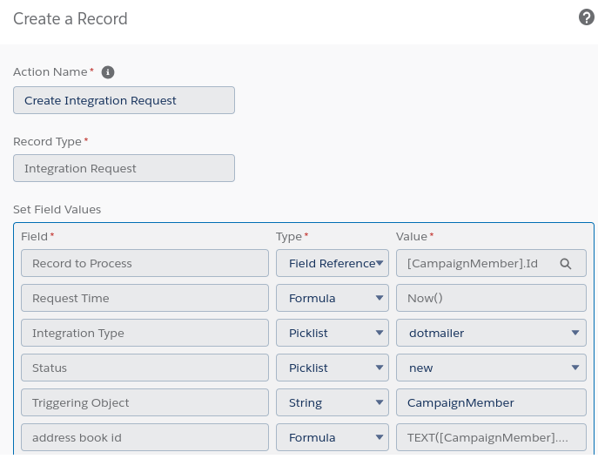
Task: Select the Record to Process field box
Action: (144, 264)
